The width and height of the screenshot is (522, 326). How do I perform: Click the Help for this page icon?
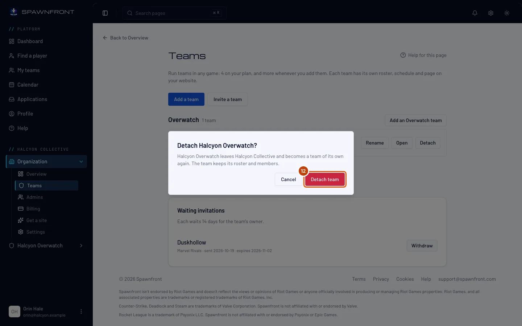(403, 55)
